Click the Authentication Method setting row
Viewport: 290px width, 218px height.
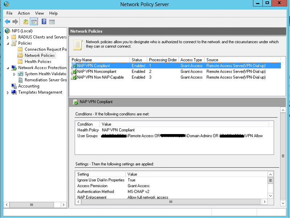click(171, 191)
